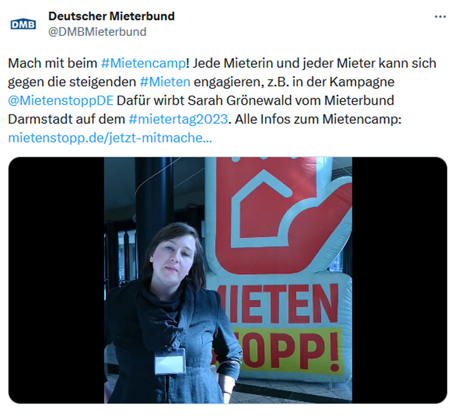
Task: Open the #mietertag2023 hashtag
Action: 178,119
